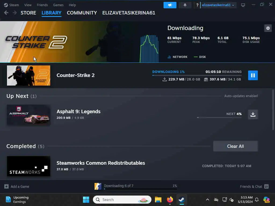Click the Counter-Strike icon in bottom bar
The height and width of the screenshot is (206, 275).
[98, 186]
